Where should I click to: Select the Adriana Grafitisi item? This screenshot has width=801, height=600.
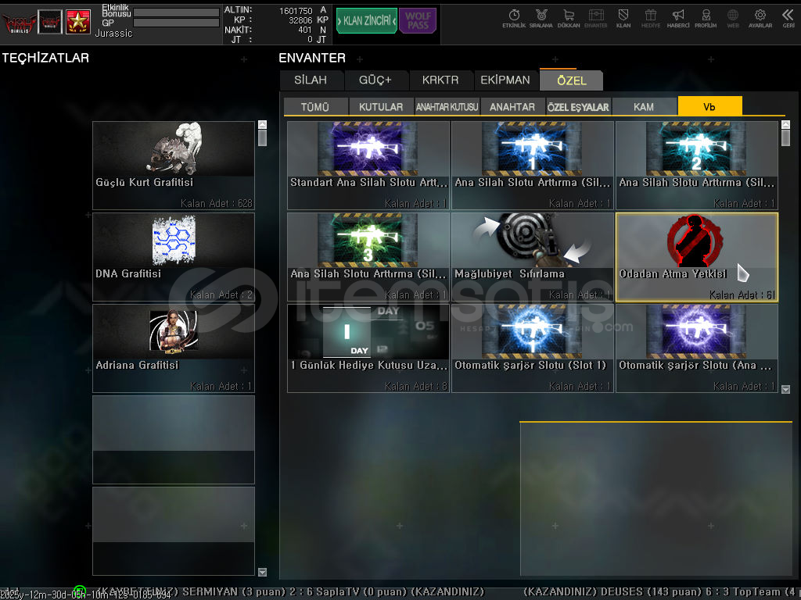173,348
